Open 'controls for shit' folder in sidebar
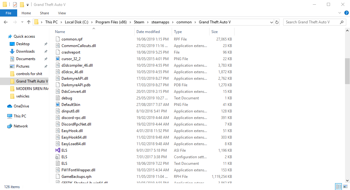The image size is (350, 190). tap(29, 74)
